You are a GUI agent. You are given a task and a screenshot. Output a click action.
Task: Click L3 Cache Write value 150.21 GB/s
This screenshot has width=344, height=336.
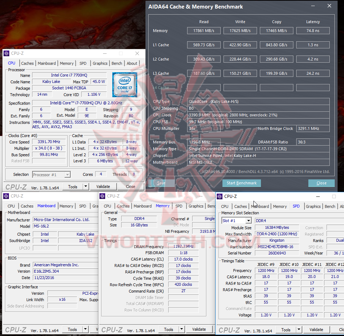[240, 73]
